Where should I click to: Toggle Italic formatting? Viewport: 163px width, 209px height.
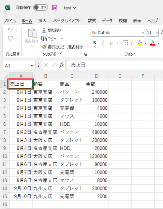(x=103, y=43)
